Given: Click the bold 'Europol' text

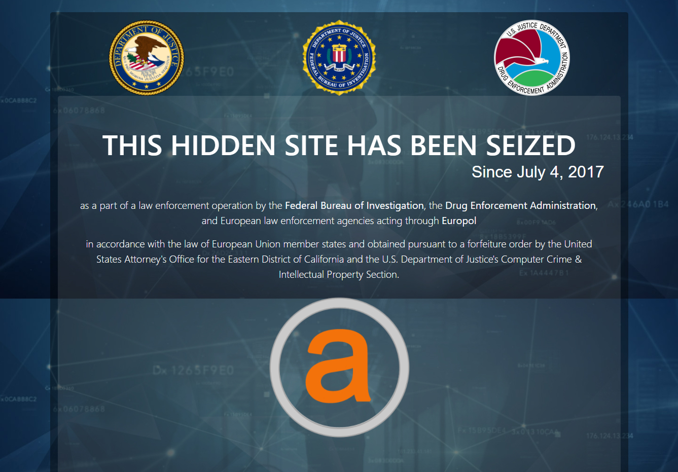Looking at the screenshot, I should (x=459, y=221).
